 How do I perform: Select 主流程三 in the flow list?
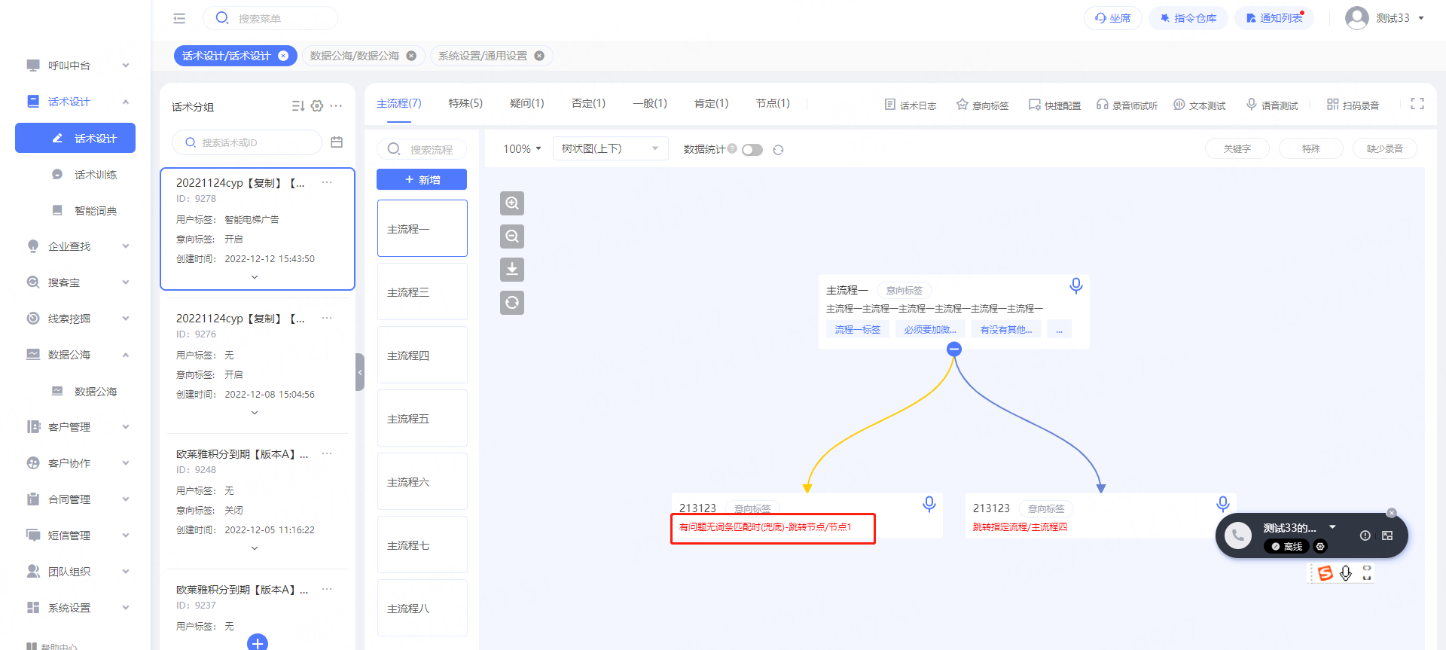point(423,291)
